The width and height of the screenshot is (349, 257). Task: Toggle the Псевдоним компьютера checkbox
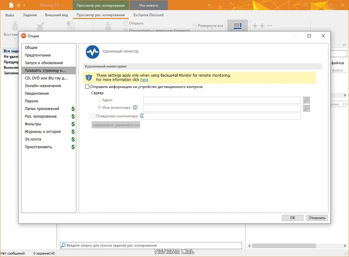[93, 116]
